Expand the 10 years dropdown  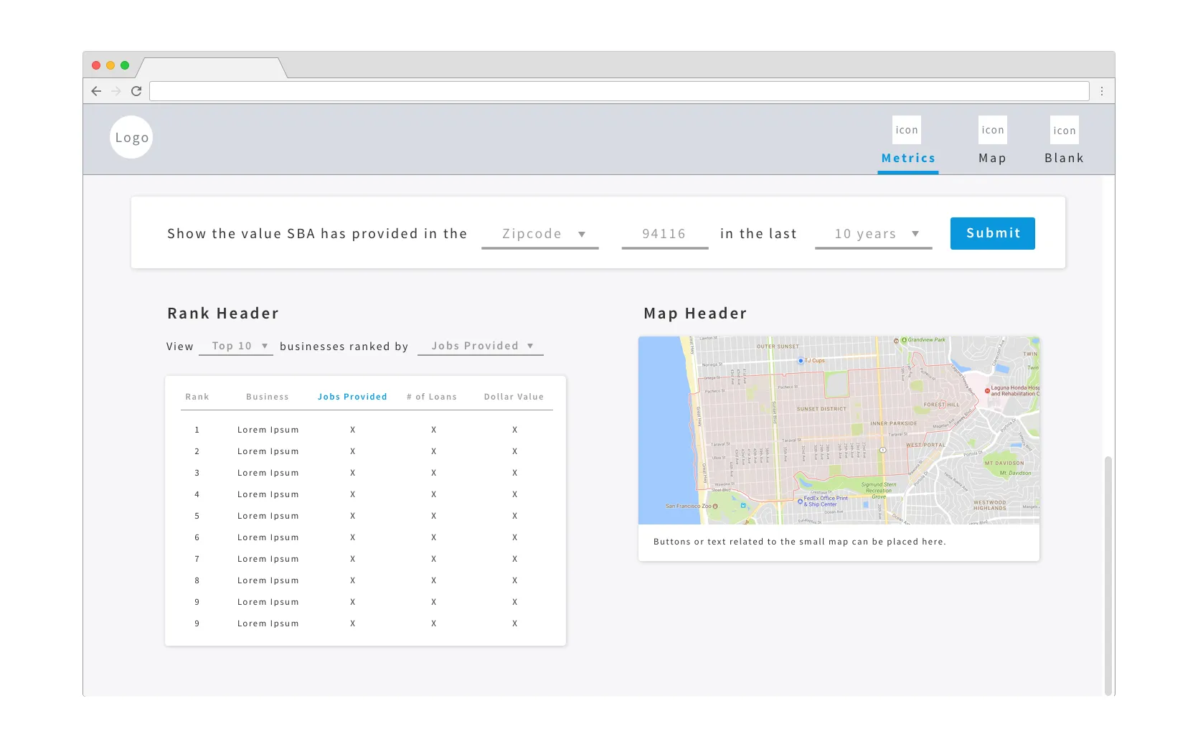tap(873, 234)
